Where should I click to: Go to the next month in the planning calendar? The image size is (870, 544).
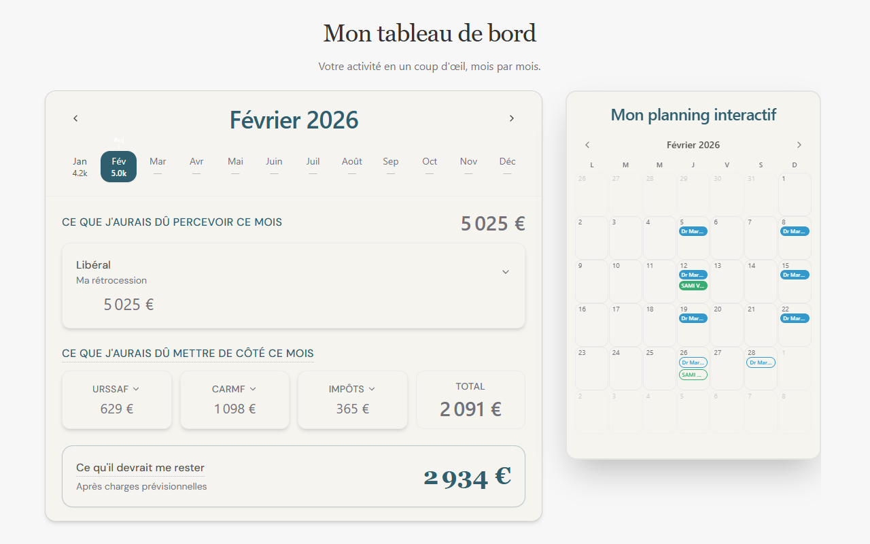tap(799, 144)
